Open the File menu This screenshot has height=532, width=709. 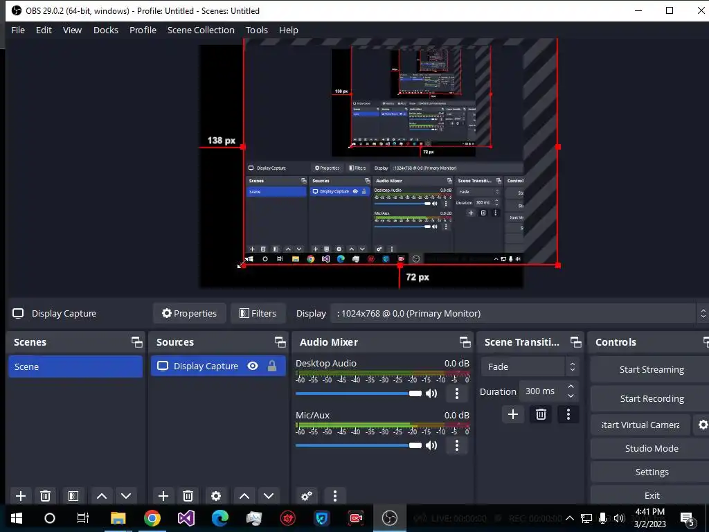tap(18, 30)
